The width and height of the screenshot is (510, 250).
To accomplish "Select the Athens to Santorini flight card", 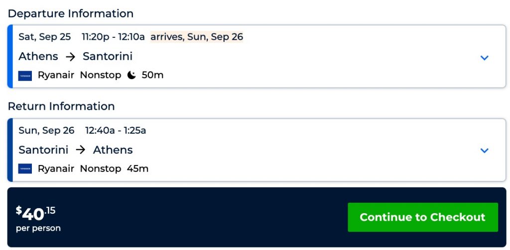I will coord(299,57).
